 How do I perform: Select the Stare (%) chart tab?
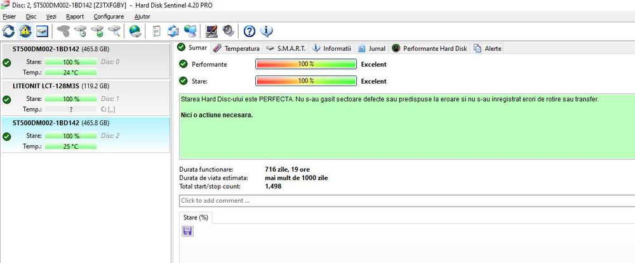[x=196, y=217]
